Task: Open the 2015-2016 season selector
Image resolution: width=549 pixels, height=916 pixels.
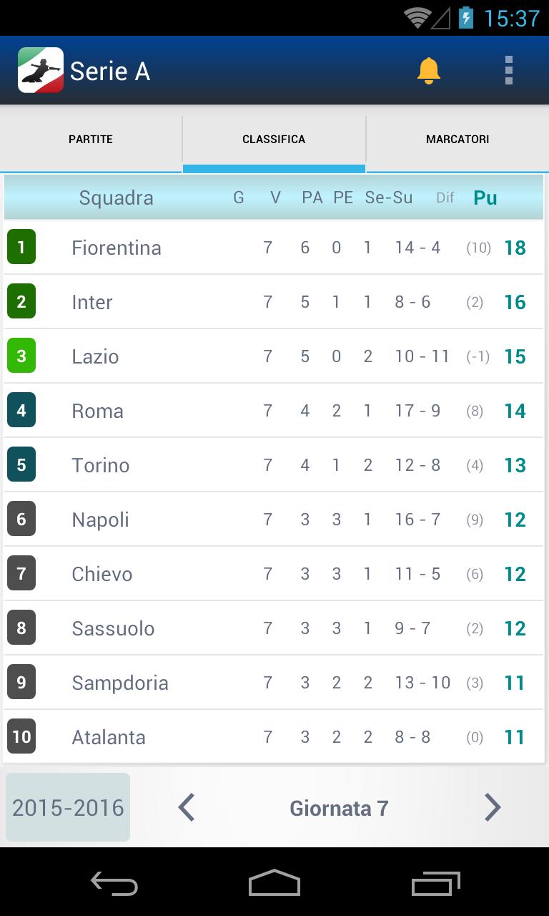Action: [x=67, y=807]
